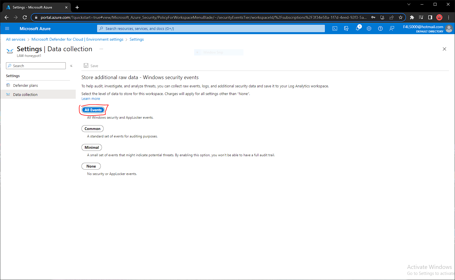Click the account avatar picture
This screenshot has height=280, width=455.
point(449,28)
